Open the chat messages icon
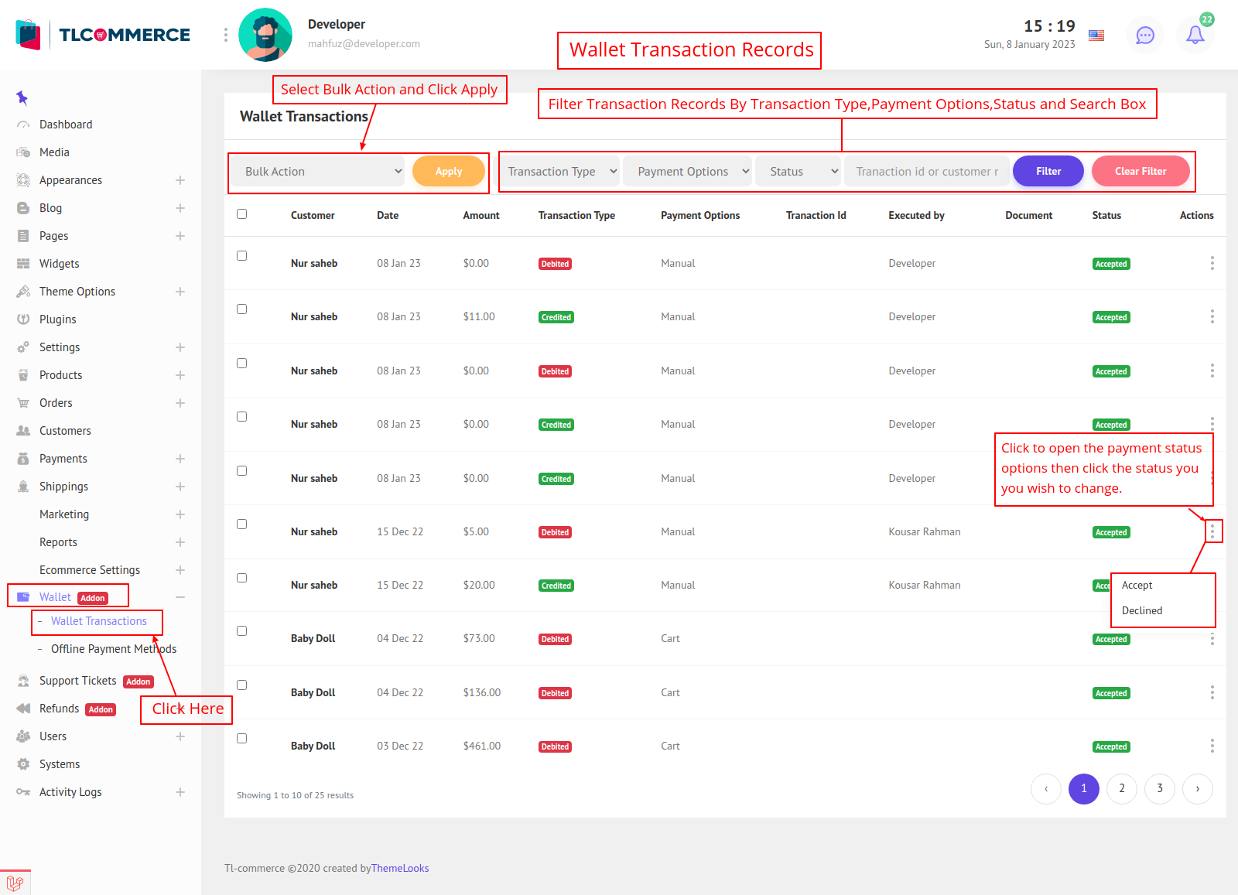 tap(1144, 35)
